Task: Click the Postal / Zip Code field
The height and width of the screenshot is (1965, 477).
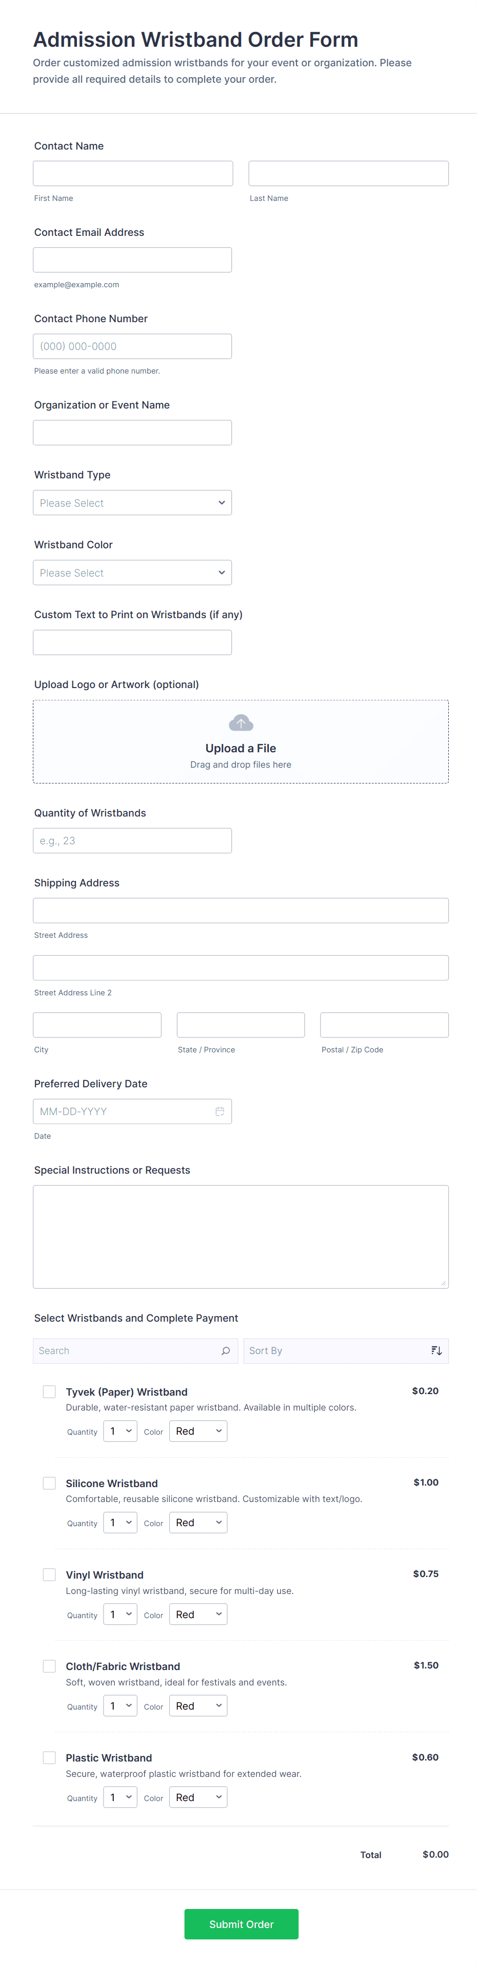Action: (x=384, y=1025)
